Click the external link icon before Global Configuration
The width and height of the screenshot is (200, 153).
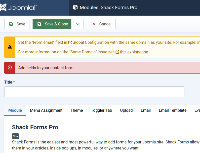pos(70,43)
